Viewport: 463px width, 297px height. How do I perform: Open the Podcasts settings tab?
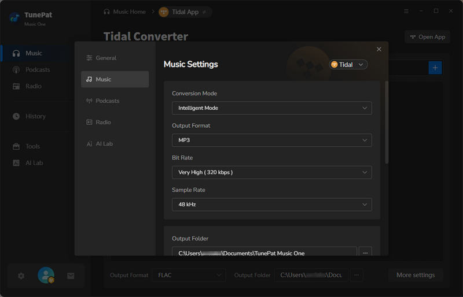[x=115, y=101]
